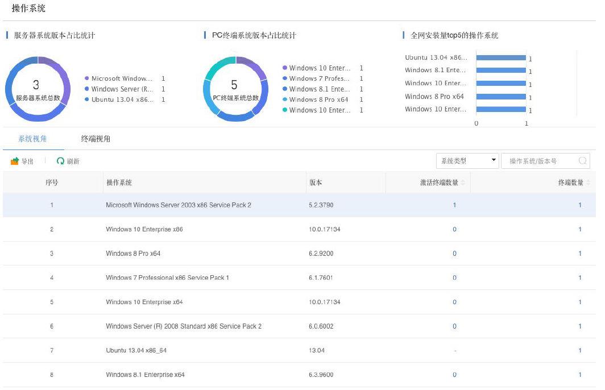Open 激活终端数量 link for Windows 7 Professional row
The width and height of the screenshot is (605, 390).
coord(454,278)
